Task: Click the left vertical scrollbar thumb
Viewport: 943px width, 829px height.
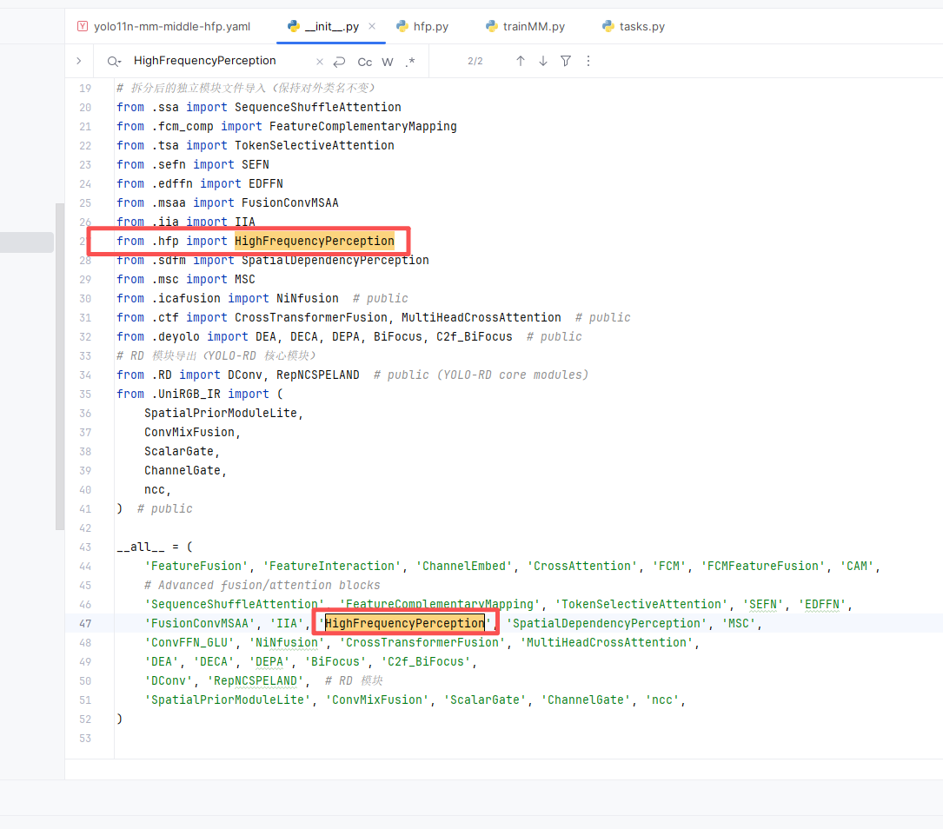Action: point(60,367)
